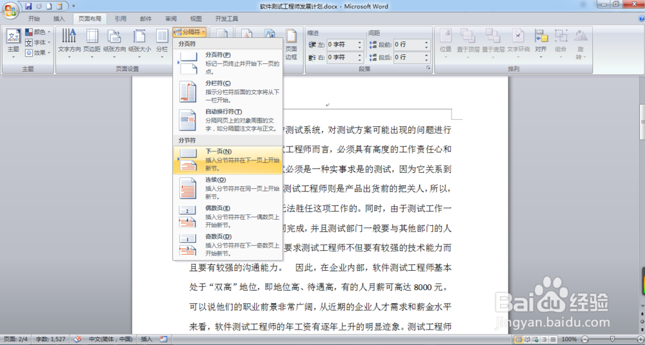This screenshot has width=645, height=345.
Task: Open the 段落 paragraph dialog launcher
Action: [x=428, y=68]
